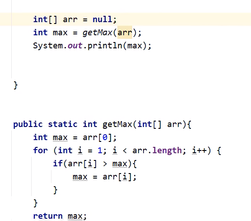This screenshot has height=221, width=251.
Task: Click 'max' in the return statement
Action: 75,216
